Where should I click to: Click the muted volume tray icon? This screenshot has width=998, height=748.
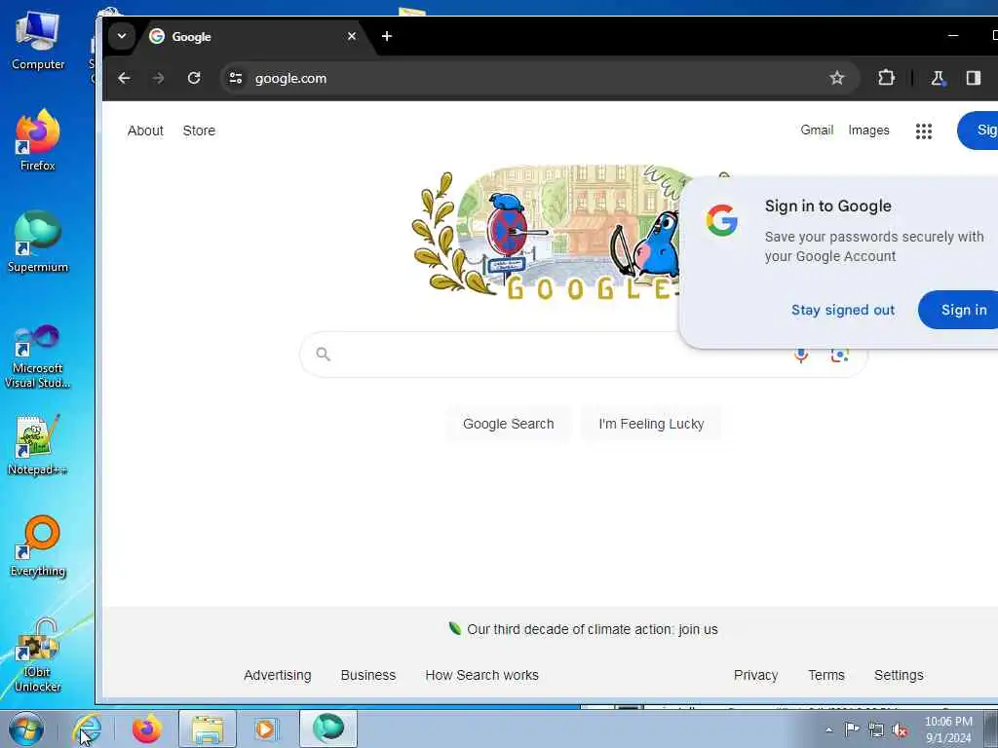[x=900, y=730]
